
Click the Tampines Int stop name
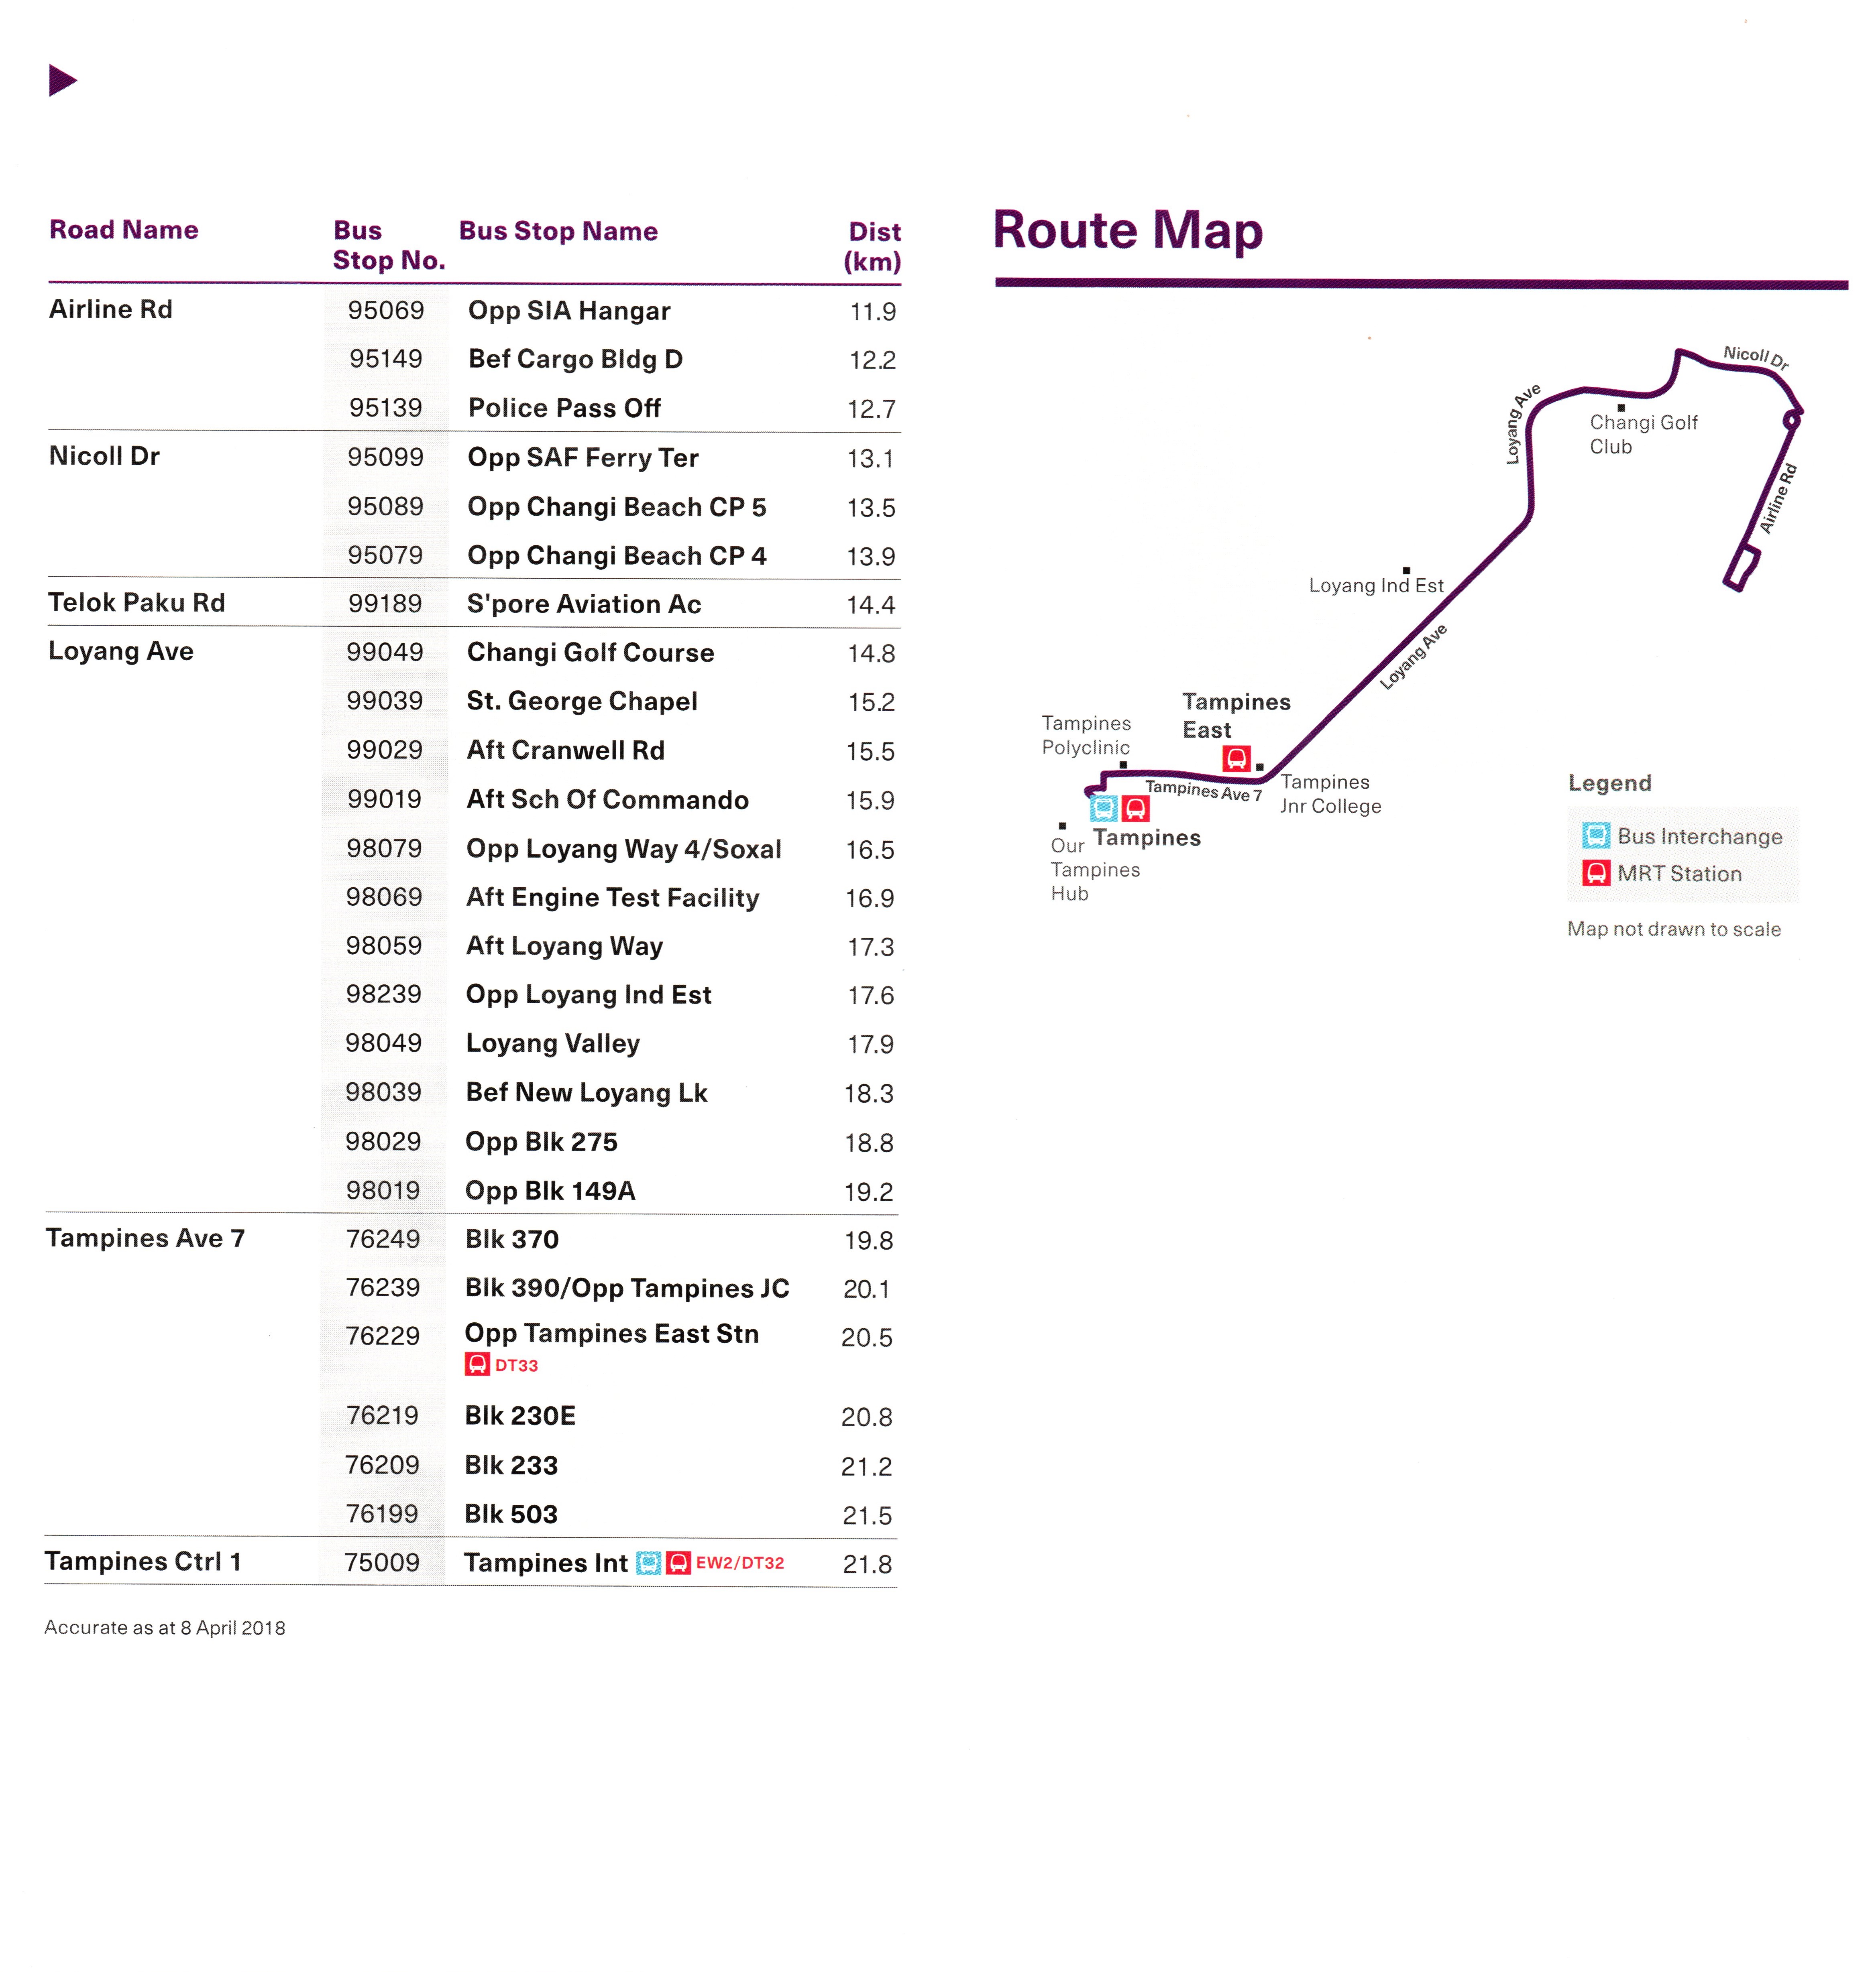tap(545, 1562)
